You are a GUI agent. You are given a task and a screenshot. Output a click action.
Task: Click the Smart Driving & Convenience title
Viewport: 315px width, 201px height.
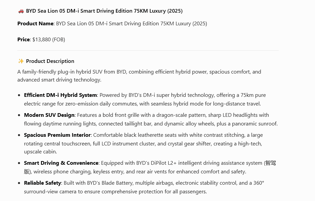pos(61,163)
